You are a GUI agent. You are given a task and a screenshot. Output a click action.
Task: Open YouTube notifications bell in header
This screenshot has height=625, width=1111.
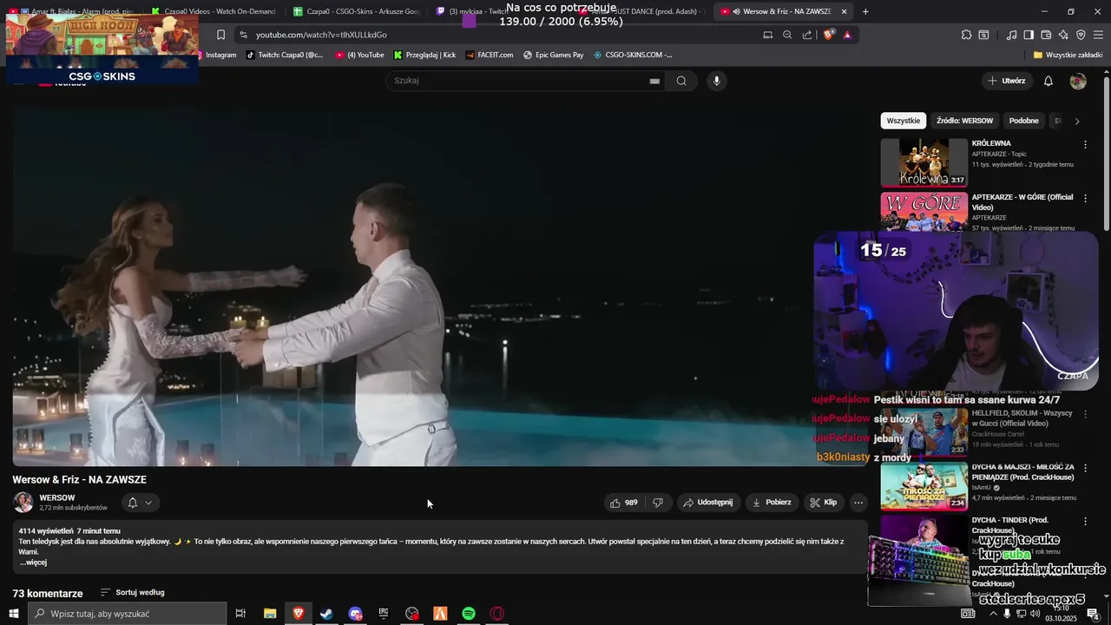[x=1049, y=81]
